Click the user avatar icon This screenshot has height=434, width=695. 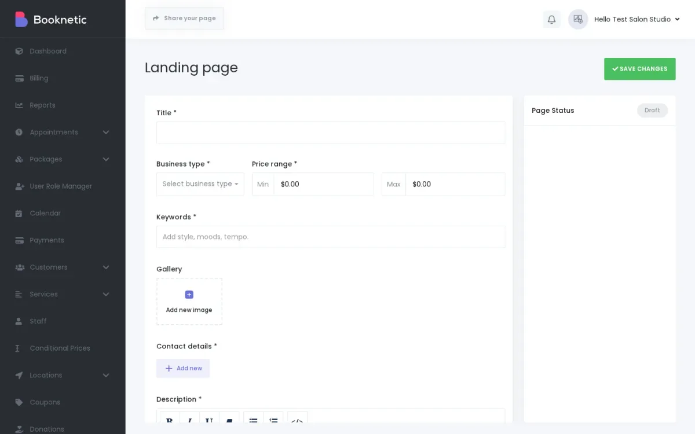pyautogui.click(x=578, y=19)
